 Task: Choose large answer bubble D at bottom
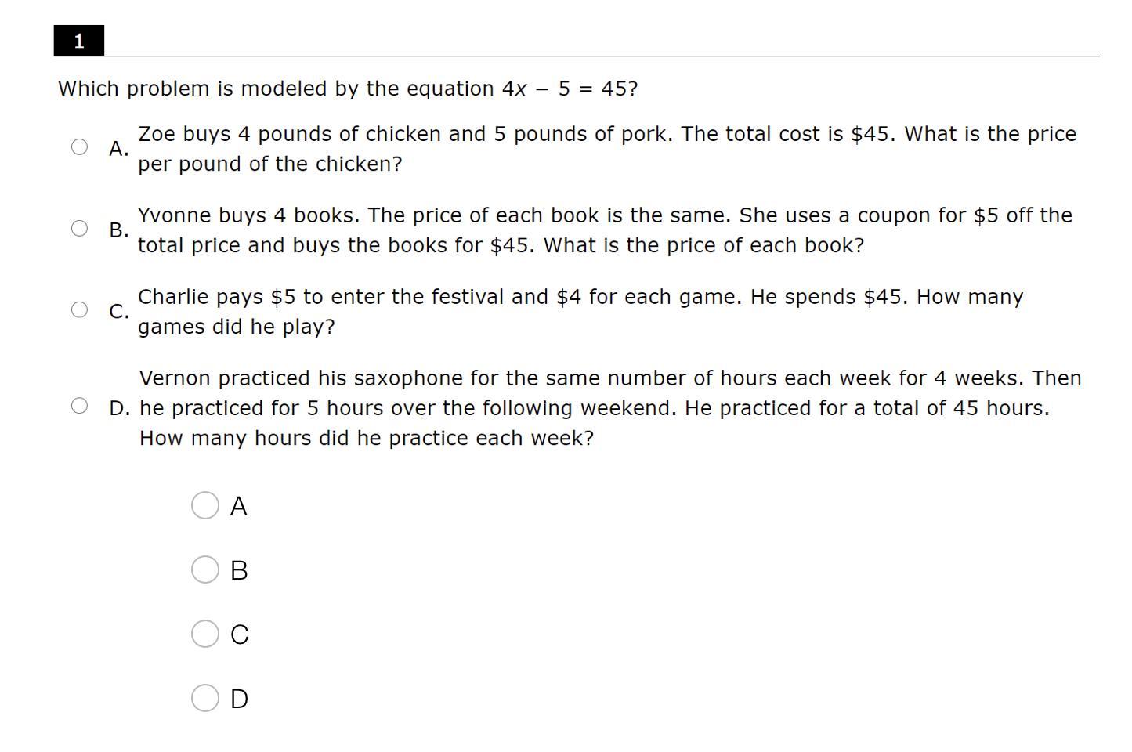click(x=205, y=697)
